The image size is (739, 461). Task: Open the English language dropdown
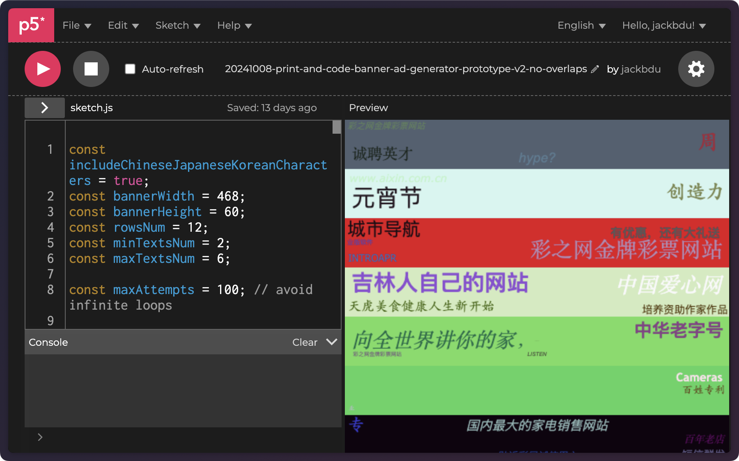pos(581,25)
